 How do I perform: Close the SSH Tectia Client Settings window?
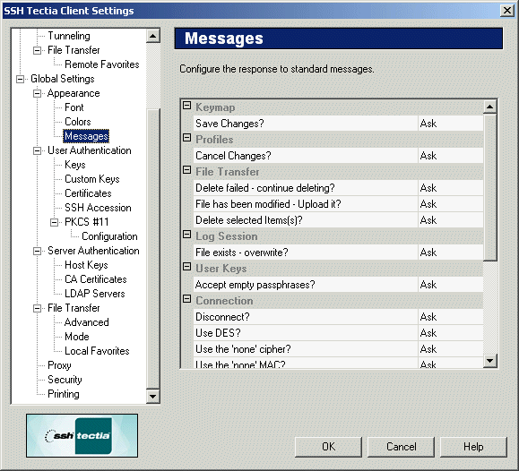coord(507,11)
